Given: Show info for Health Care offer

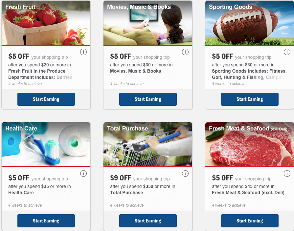Looking at the screenshot, I should 83,173.
